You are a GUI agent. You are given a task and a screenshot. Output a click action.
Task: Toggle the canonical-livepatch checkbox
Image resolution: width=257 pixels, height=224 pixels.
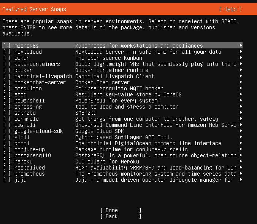[x=7, y=76]
